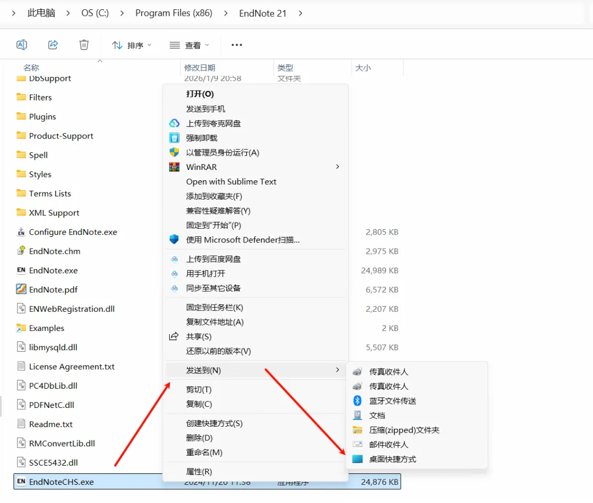Image resolution: width=593 pixels, height=503 pixels.
Task: Sort by 类型 column header
Action: 285,68
